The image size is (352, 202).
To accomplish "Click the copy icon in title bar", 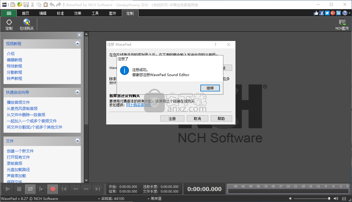I will tap(39, 4).
